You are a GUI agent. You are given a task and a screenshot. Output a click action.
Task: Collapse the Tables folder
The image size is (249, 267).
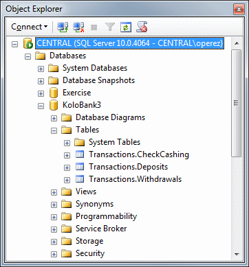click(x=54, y=131)
